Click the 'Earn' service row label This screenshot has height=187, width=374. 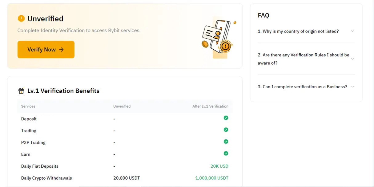coord(26,155)
